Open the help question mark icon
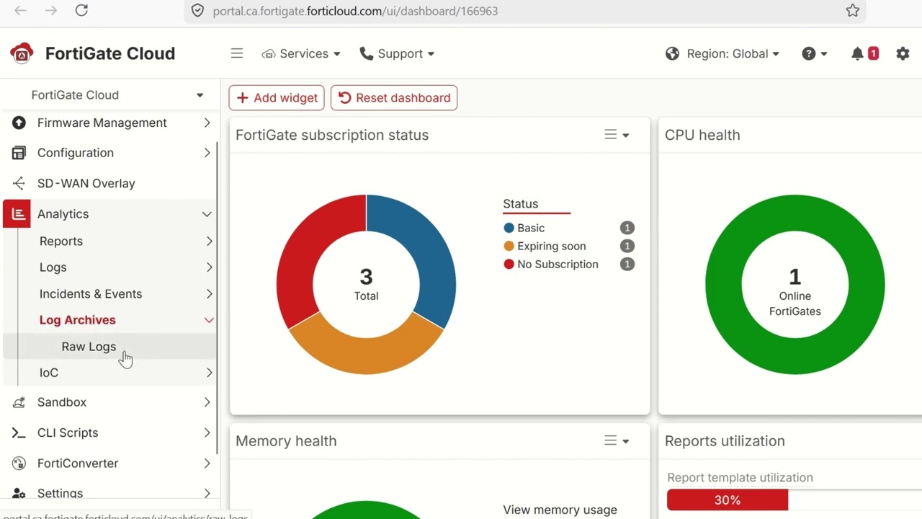922x519 pixels. [x=809, y=53]
